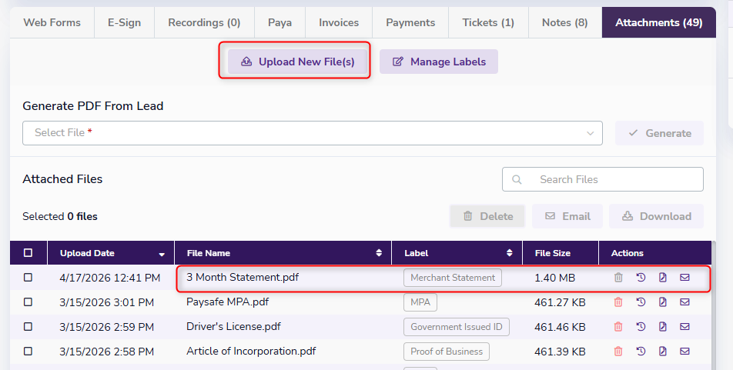
Task: Click the Delete selected files button
Action: pos(487,216)
